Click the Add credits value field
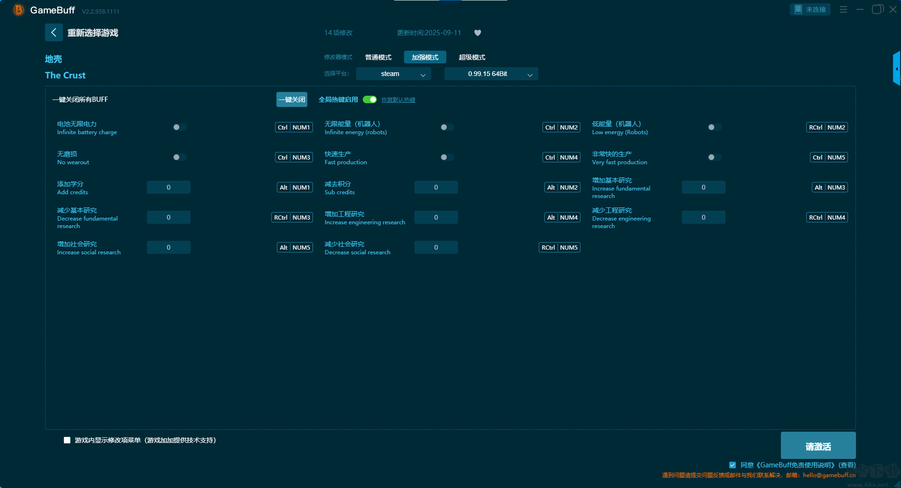This screenshot has height=488, width=901. [168, 187]
